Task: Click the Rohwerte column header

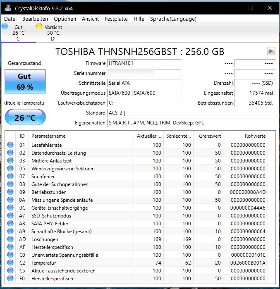Action: pos(246,136)
